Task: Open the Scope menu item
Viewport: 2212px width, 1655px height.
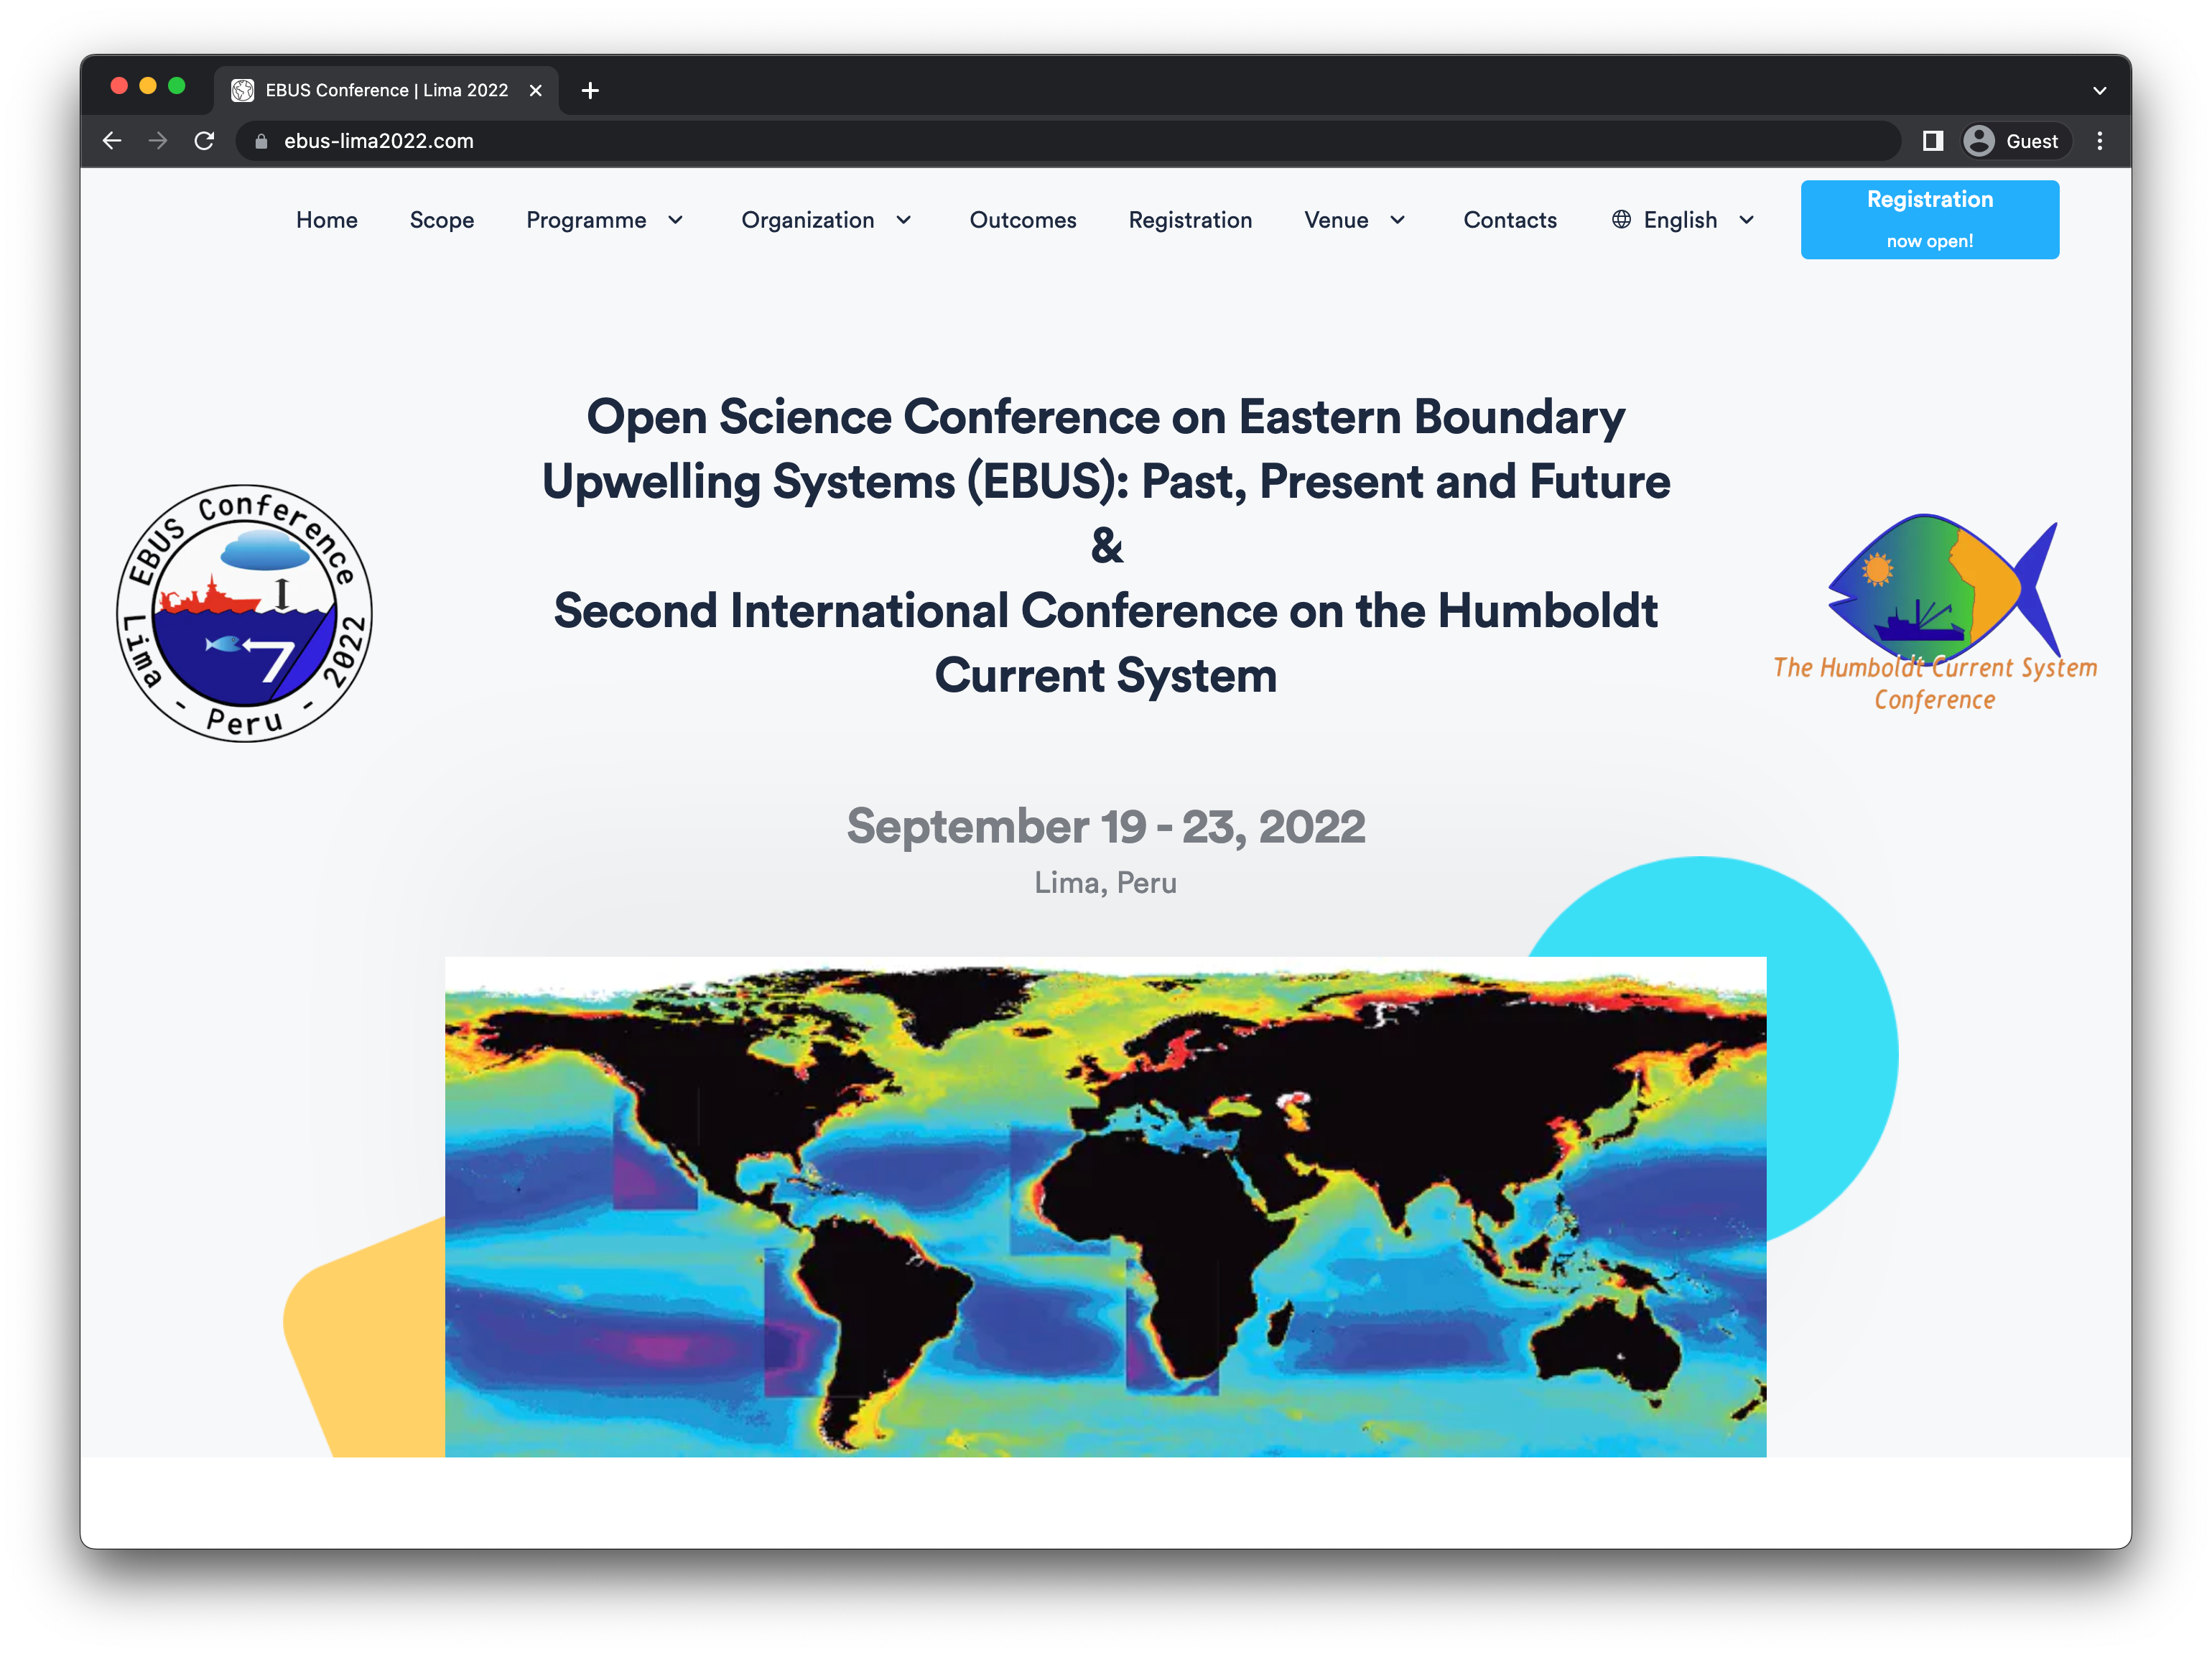Action: coord(441,220)
